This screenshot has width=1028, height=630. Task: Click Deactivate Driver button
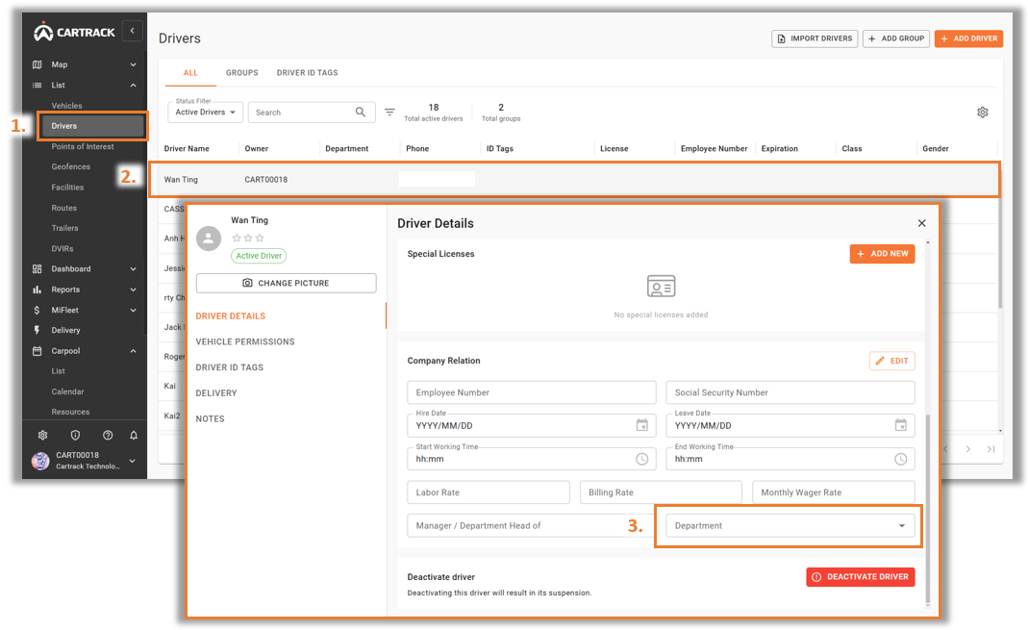coord(860,577)
